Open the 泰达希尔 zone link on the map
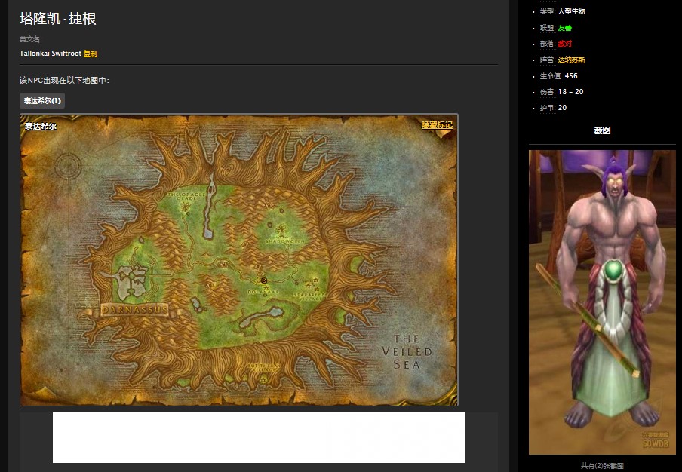 41,127
